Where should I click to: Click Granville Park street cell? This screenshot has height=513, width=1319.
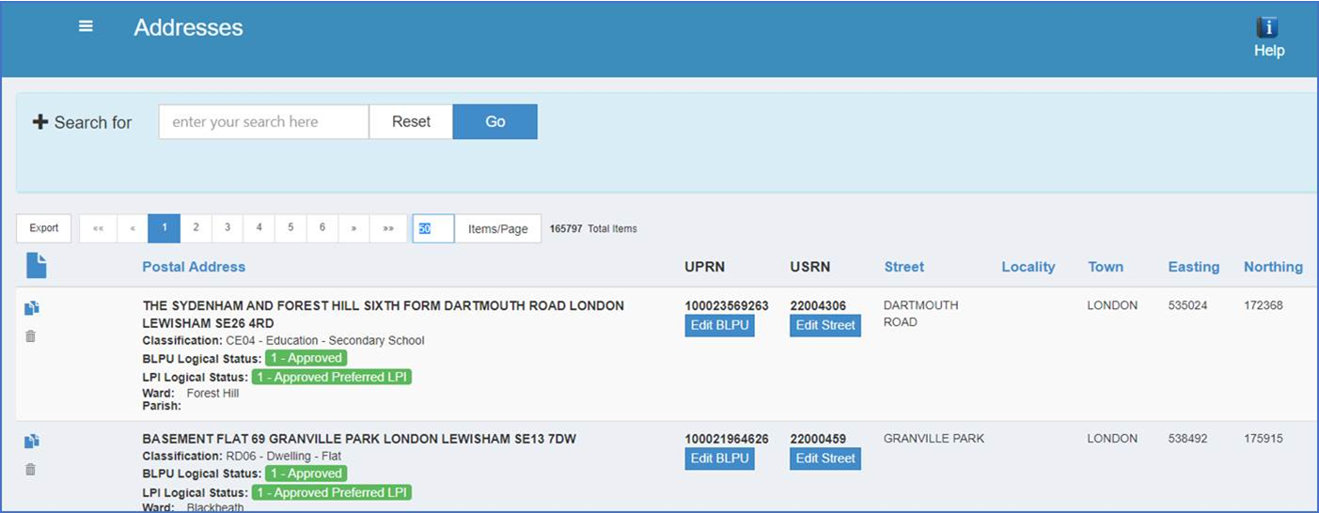(x=934, y=439)
